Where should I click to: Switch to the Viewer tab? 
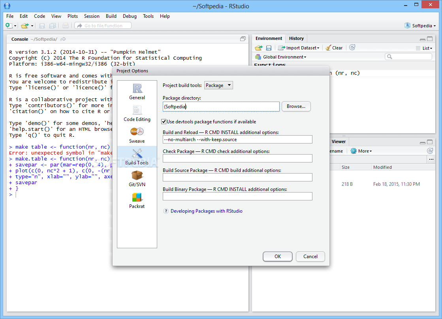[x=339, y=142]
